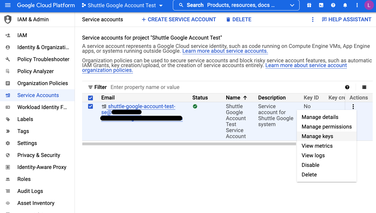Image resolution: width=376 pixels, height=213 pixels.
Task: Uncheck the shuttle-google-account-test row checkbox
Action: (x=90, y=106)
